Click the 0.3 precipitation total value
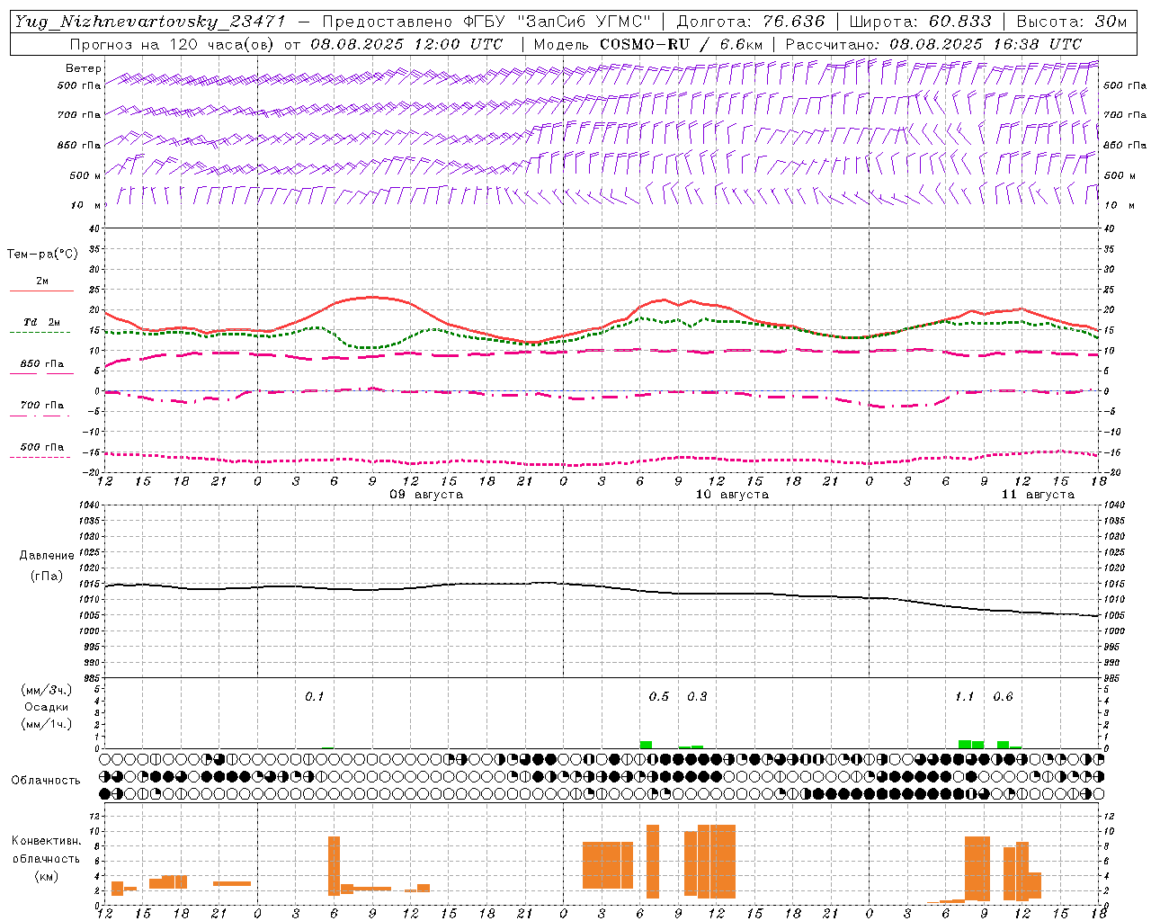Viewport: 1151px width, 921px height. tap(697, 696)
